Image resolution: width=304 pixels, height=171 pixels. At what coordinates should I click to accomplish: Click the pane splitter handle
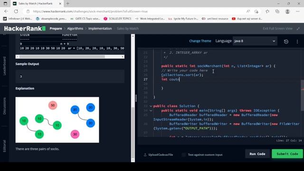pyautogui.click(x=136, y=98)
